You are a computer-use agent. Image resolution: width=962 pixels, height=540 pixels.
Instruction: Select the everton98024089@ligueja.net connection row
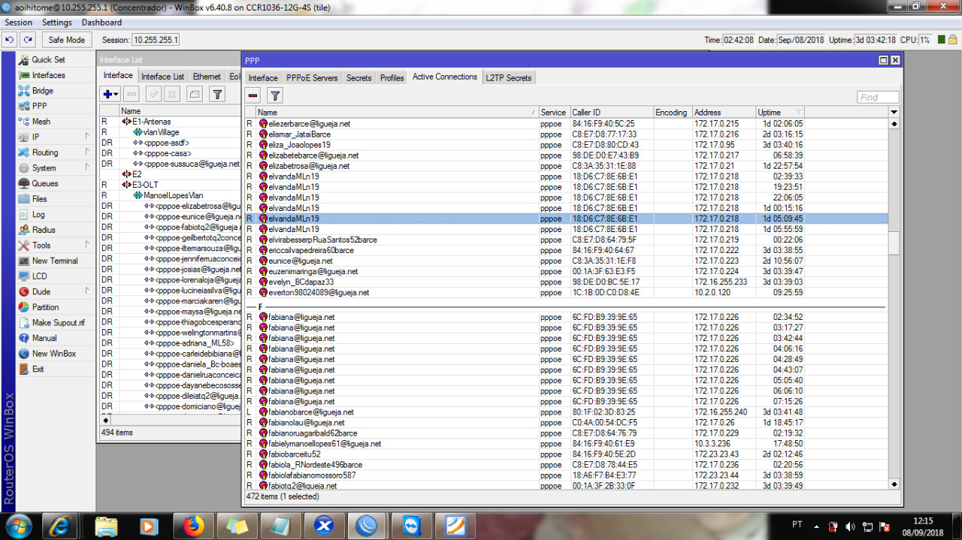coord(566,292)
